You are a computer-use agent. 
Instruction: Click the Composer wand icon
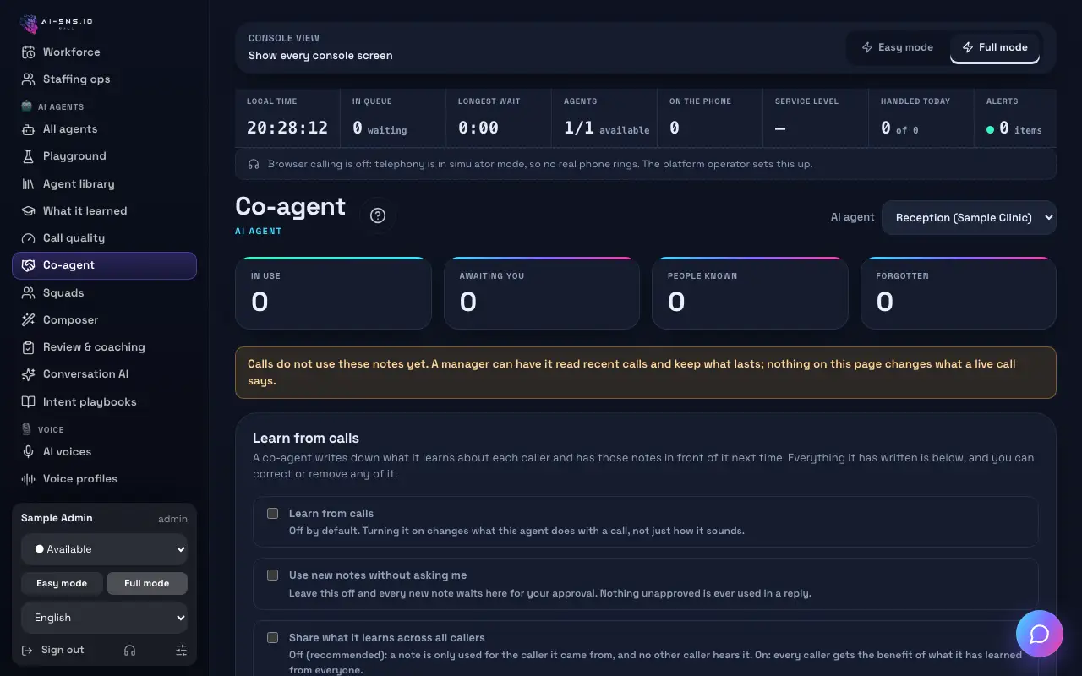point(29,320)
